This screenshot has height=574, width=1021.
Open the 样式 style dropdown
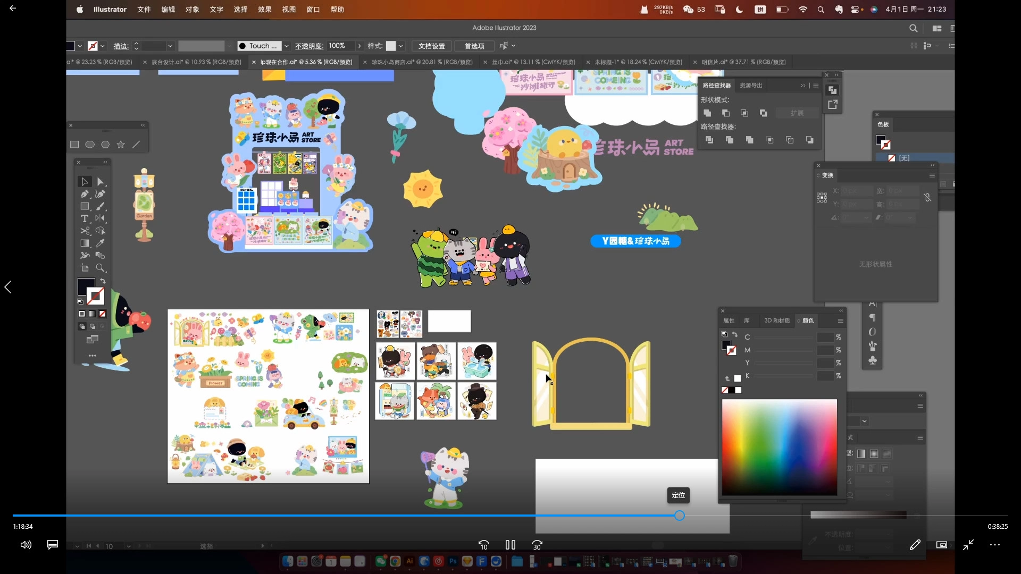pos(401,46)
